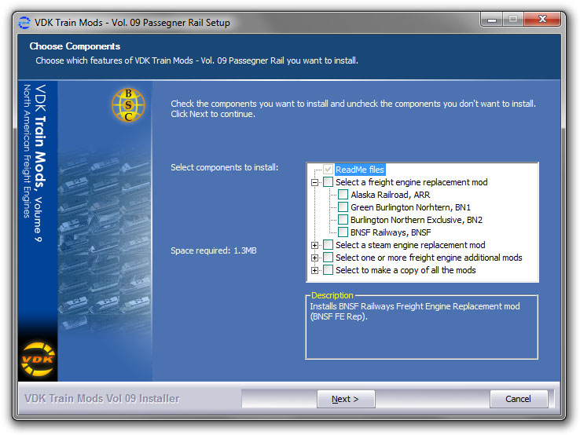Expand the steam engine replacement mod node

point(315,245)
